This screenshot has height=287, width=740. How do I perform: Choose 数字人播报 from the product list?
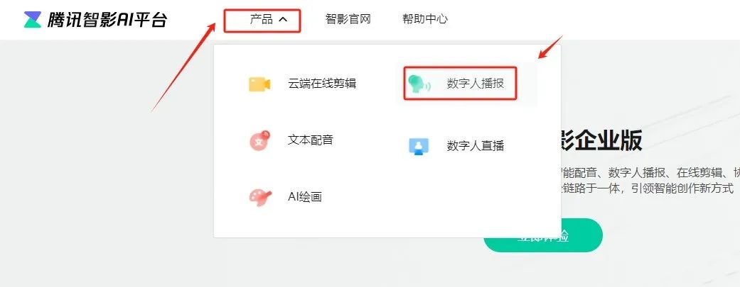coord(476,84)
